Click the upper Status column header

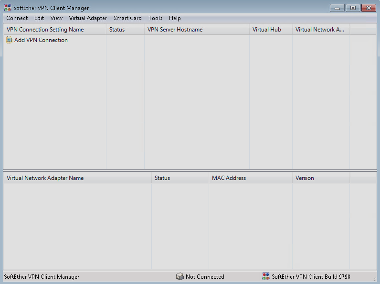[117, 30]
